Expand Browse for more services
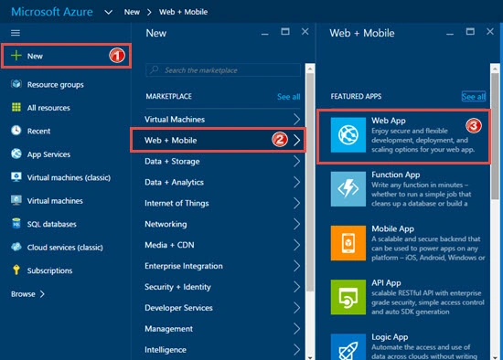503x360 pixels. [28, 294]
